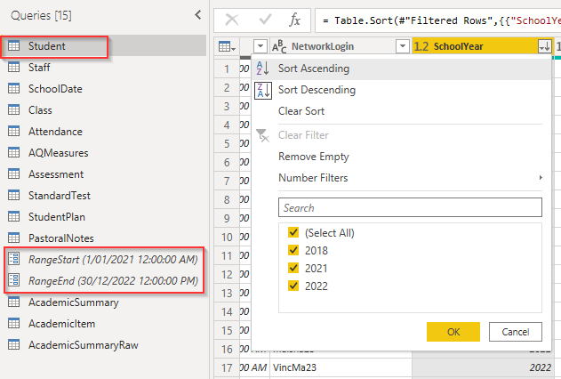
Task: Toggle the (Select All) checkbox
Action: pyautogui.click(x=293, y=232)
